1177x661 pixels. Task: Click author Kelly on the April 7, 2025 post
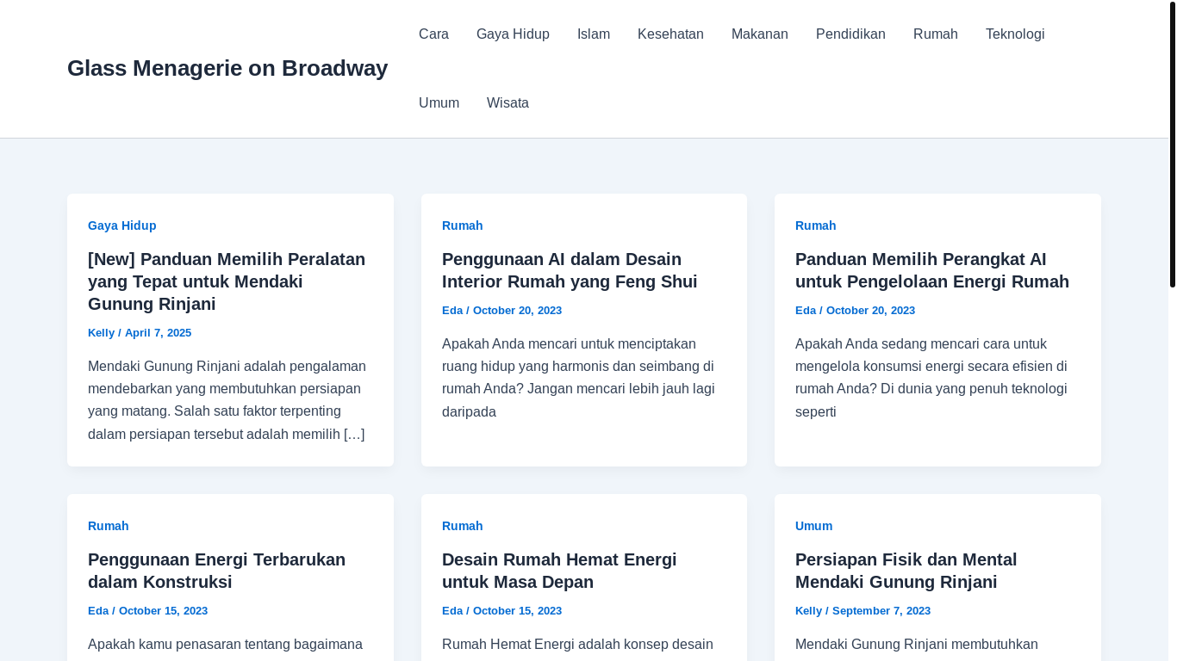101,333
